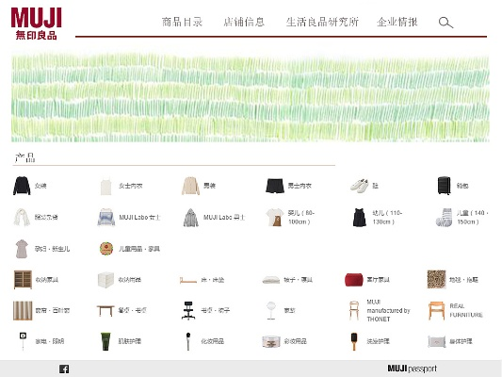Select the striped socks 儿童 icon
The width and height of the screenshot is (502, 377).
point(444,218)
